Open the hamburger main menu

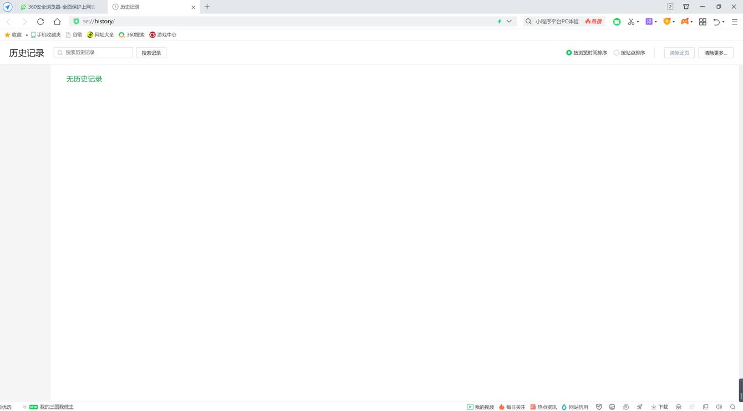coord(735,22)
